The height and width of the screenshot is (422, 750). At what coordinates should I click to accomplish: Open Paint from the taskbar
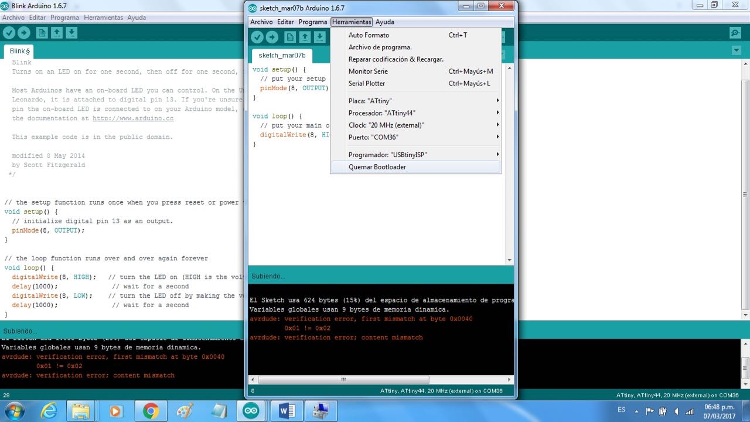click(184, 411)
